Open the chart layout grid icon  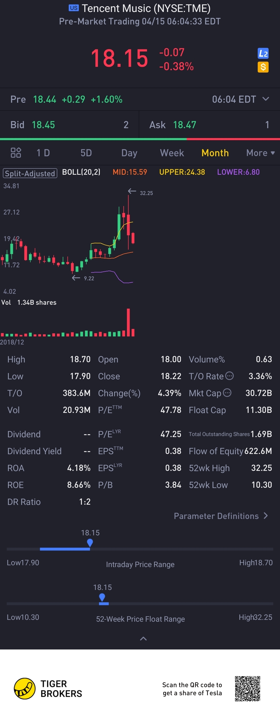[x=16, y=153]
